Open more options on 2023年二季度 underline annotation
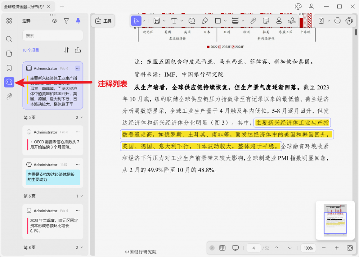This screenshot has width=359, height=257. (x=77, y=210)
